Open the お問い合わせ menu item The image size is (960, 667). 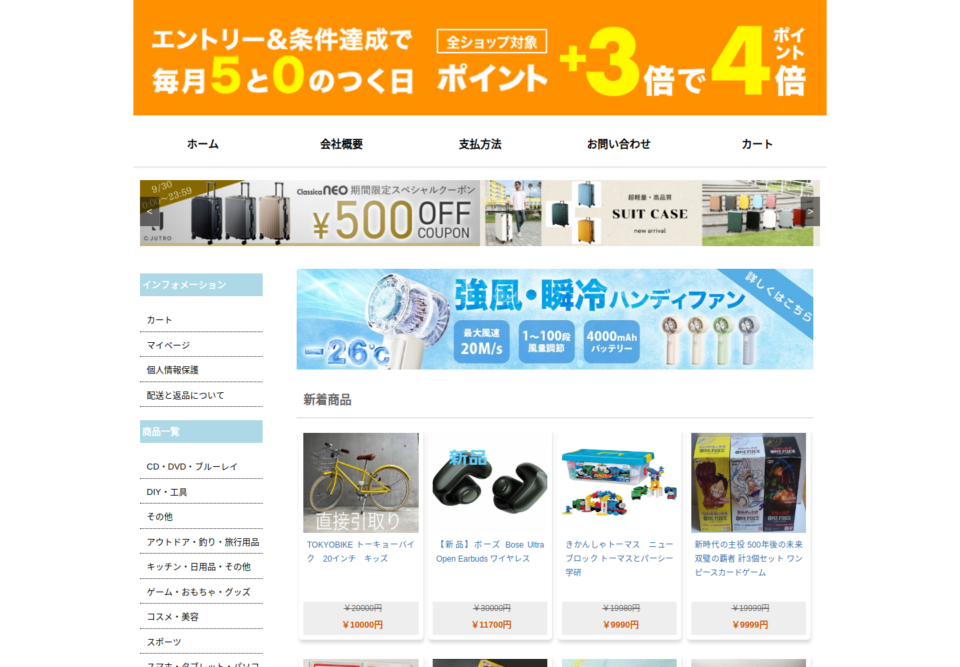619,144
